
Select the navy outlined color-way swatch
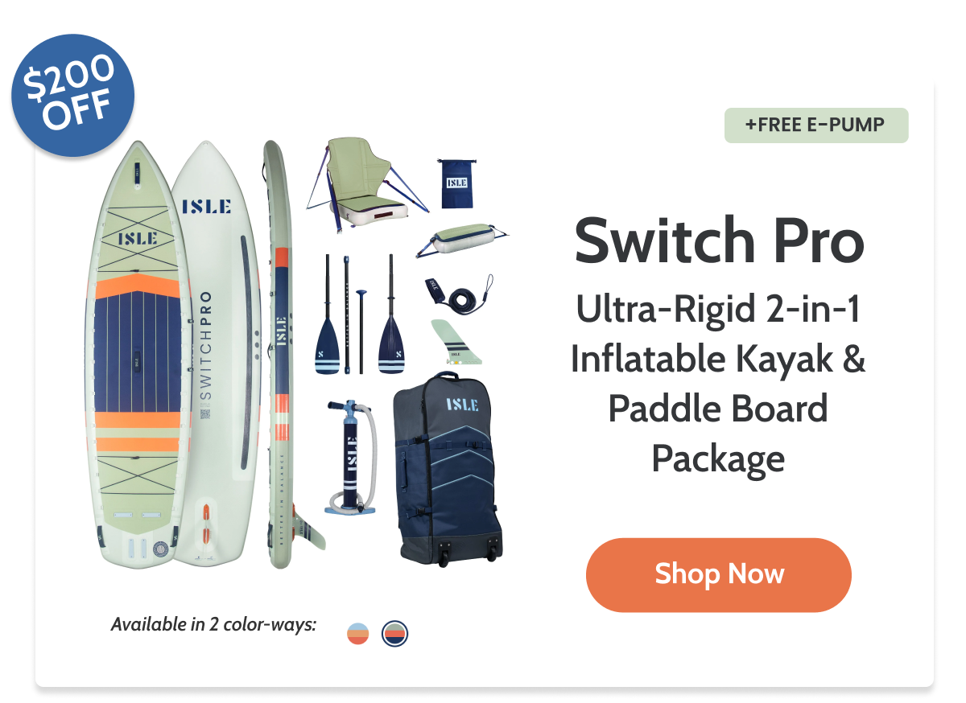(394, 634)
